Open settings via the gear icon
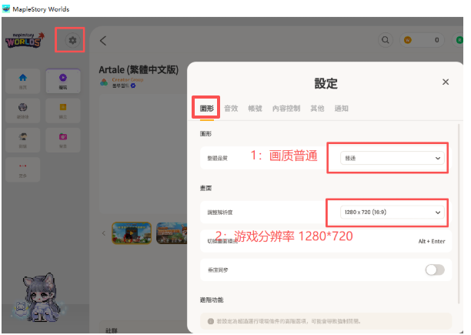Screen dimensions: 471x335 point(73,40)
